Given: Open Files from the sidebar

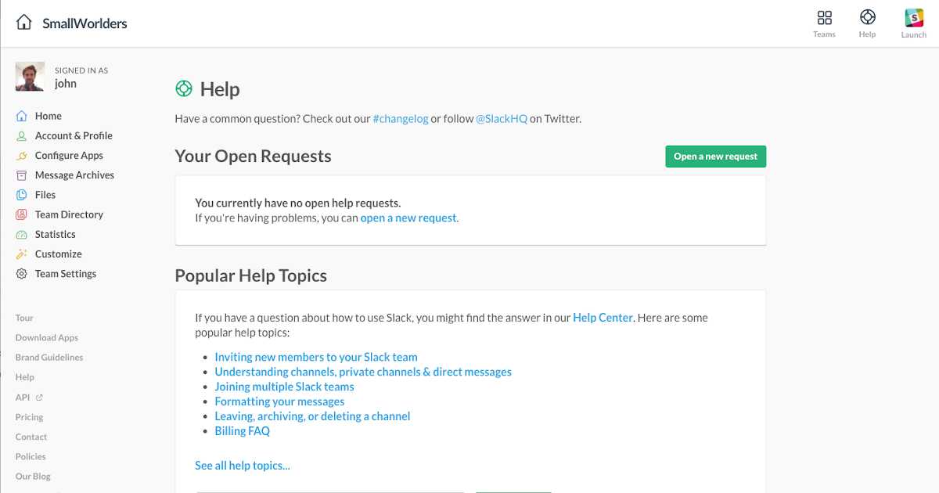Looking at the screenshot, I should [x=45, y=195].
